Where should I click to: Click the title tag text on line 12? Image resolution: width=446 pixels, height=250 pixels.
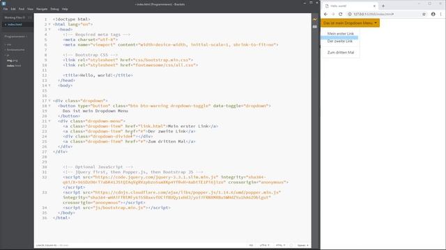(x=98, y=75)
